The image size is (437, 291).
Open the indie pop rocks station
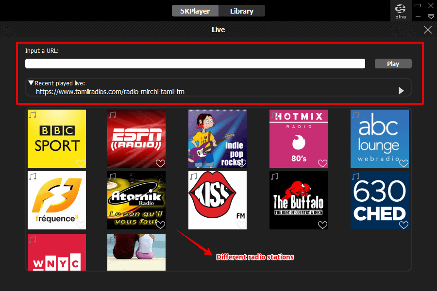218,139
